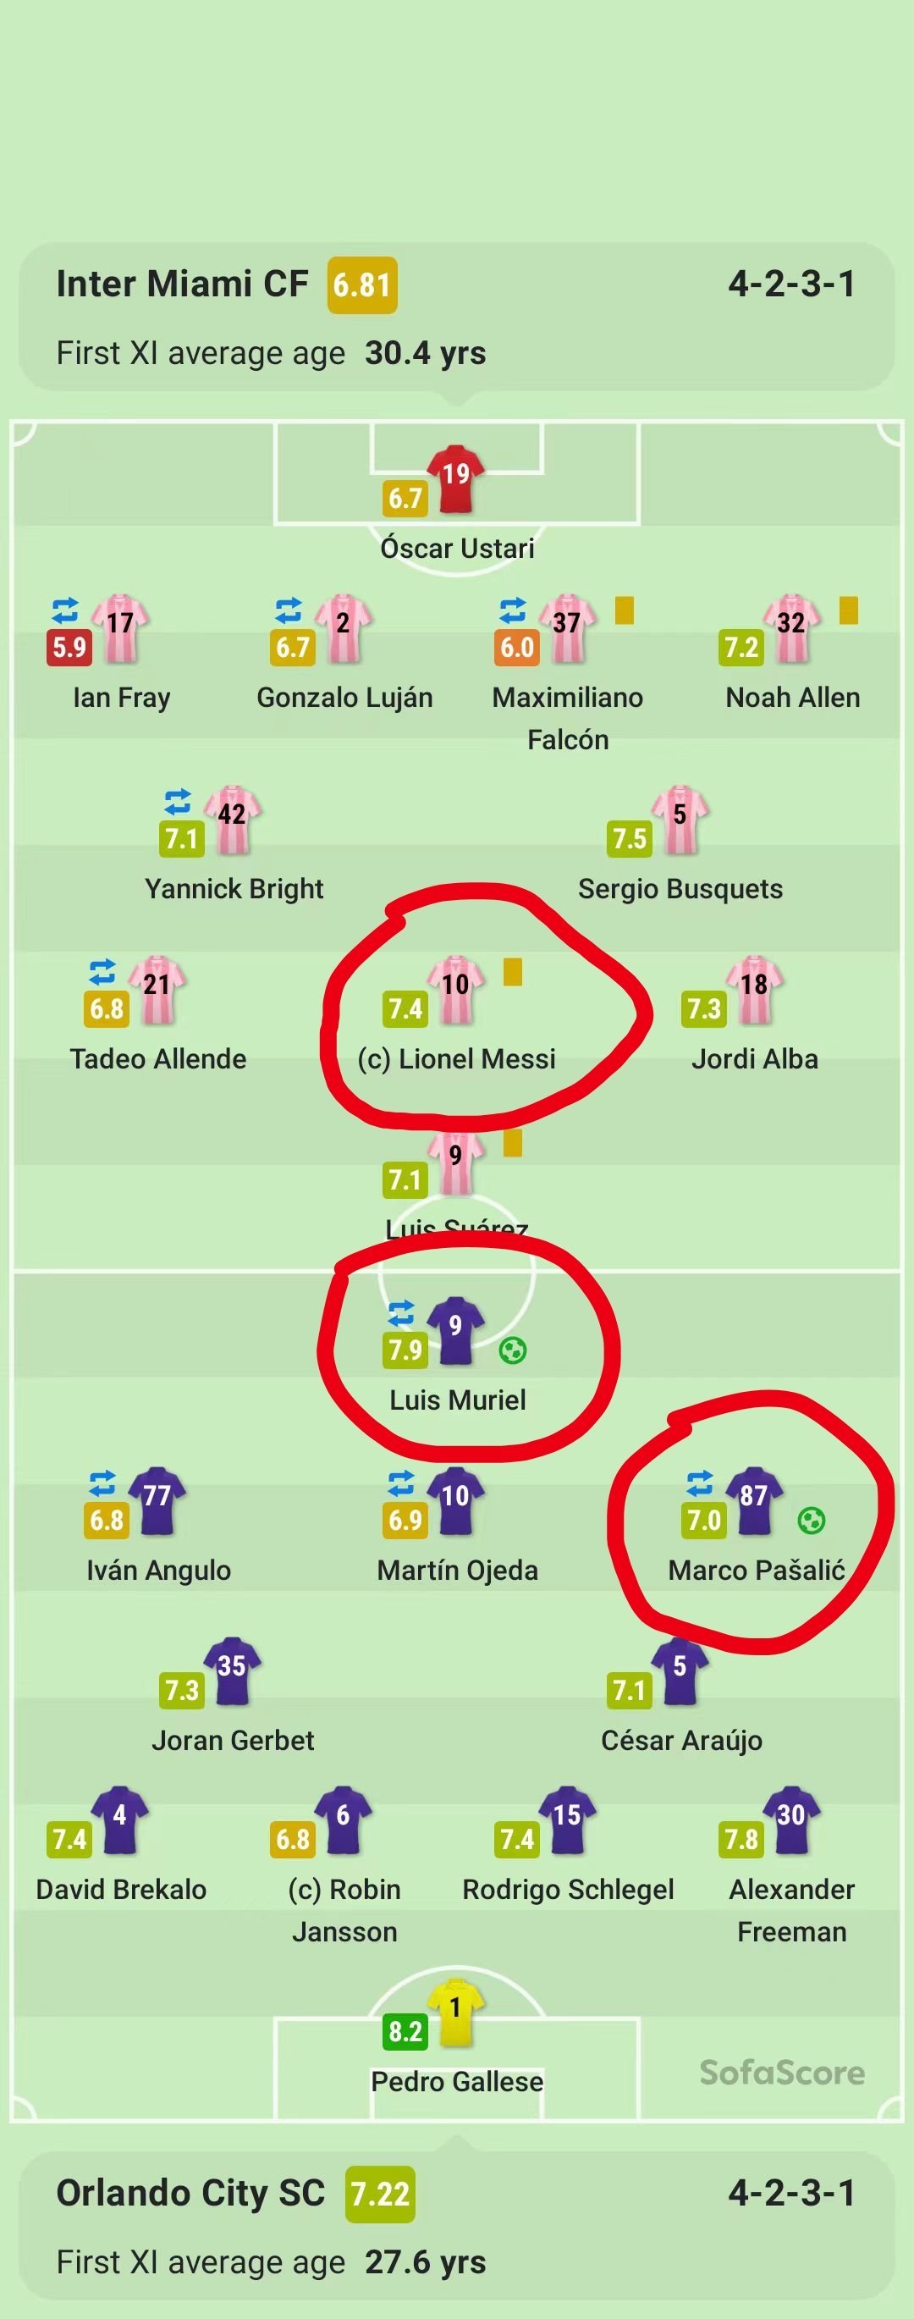This screenshot has width=914, height=2319.
Task: Open Alexander Freeman's player name link
Action: (x=791, y=1910)
